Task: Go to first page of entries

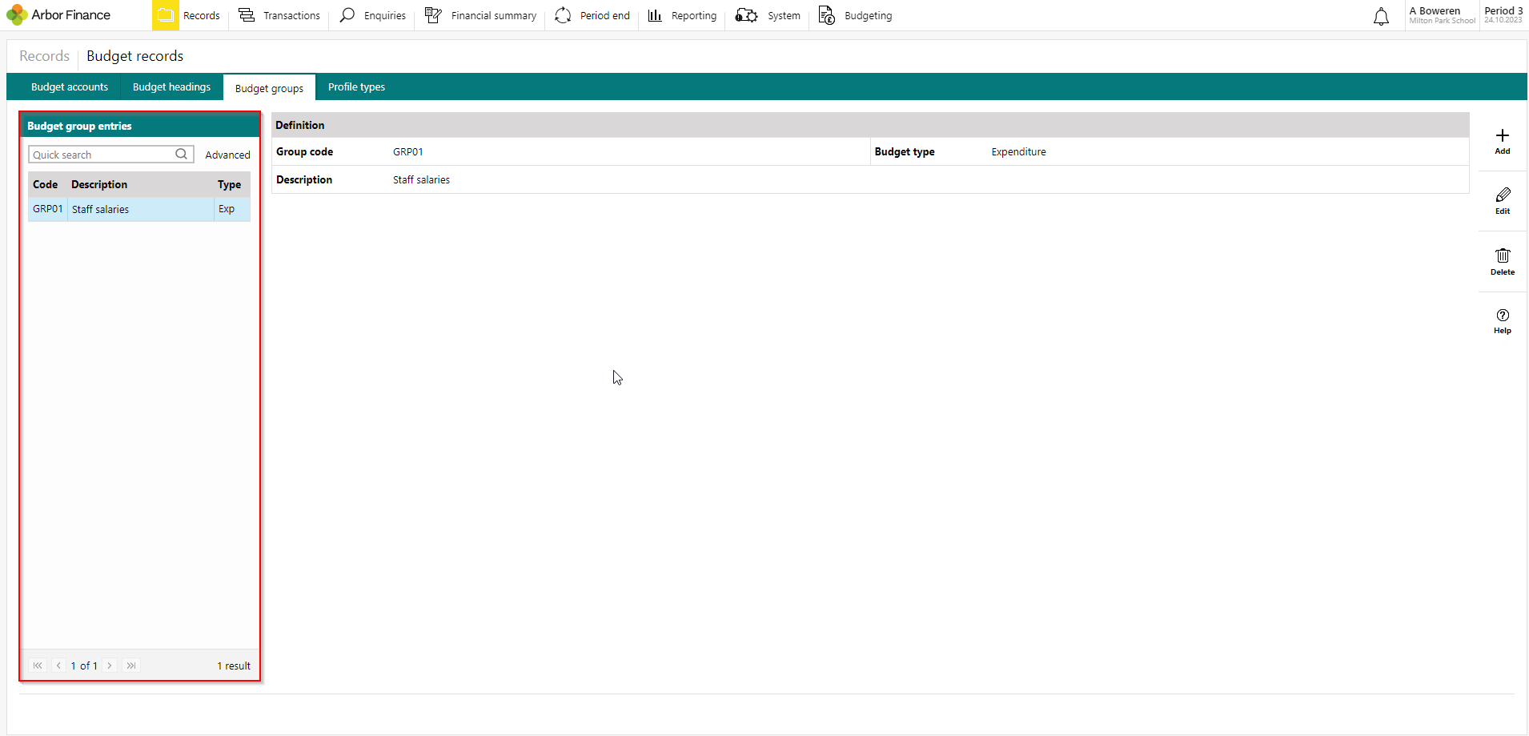Action: 38,666
